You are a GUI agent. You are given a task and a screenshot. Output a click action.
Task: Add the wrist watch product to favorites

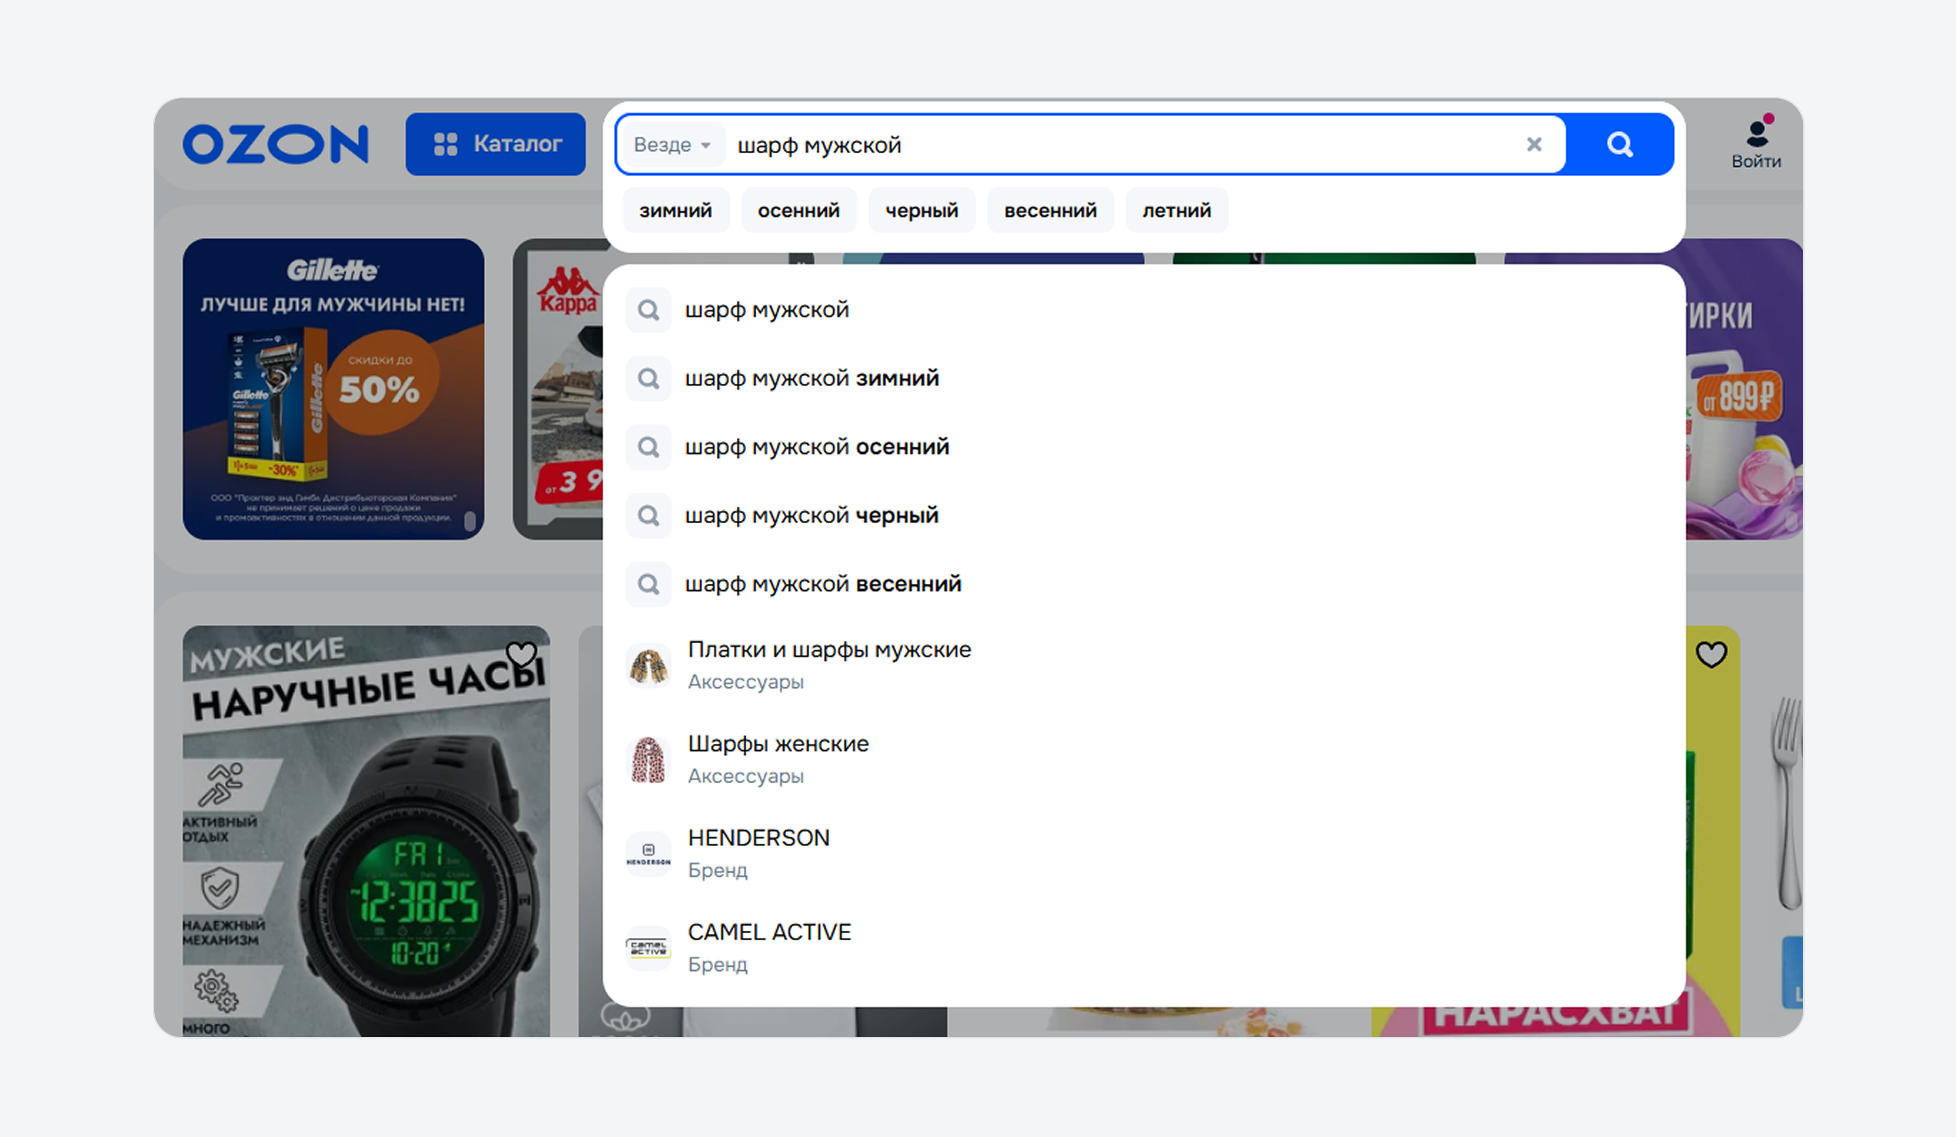click(x=521, y=654)
